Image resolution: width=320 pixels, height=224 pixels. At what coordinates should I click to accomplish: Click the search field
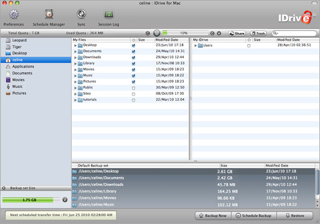tap(294, 33)
